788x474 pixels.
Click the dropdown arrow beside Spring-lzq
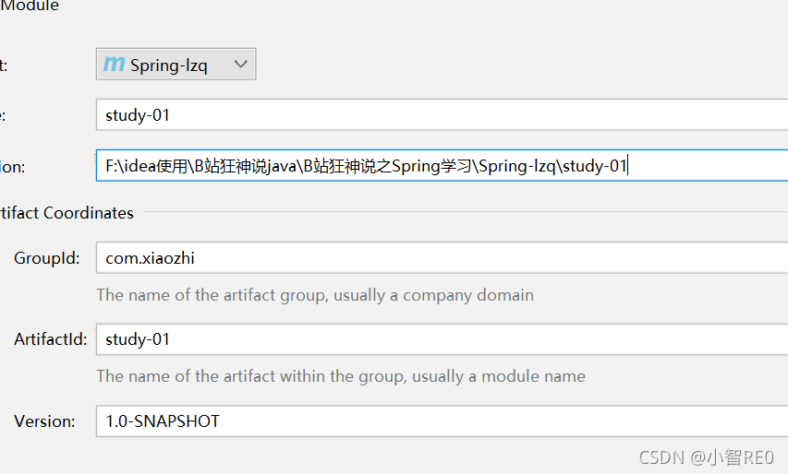pos(241,65)
